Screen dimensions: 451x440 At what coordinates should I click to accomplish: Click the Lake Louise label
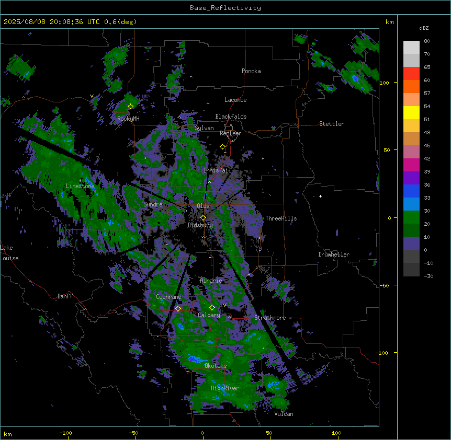pos(9,253)
